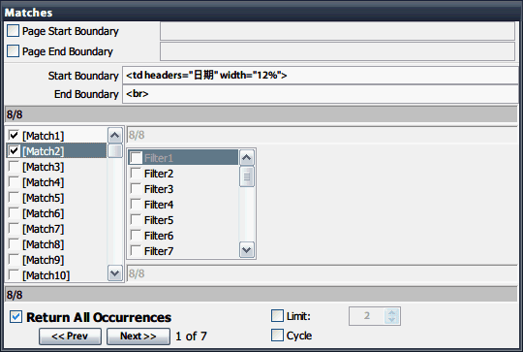
Task: Uncheck the [Match2] checkbox
Action: coord(14,151)
